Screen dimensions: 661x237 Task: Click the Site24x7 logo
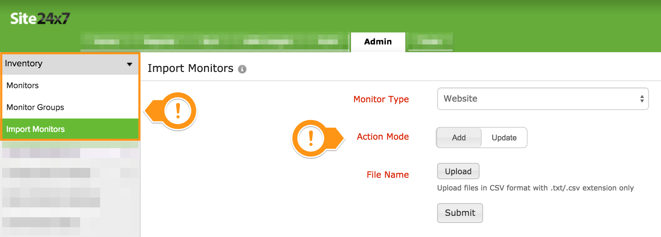40,18
